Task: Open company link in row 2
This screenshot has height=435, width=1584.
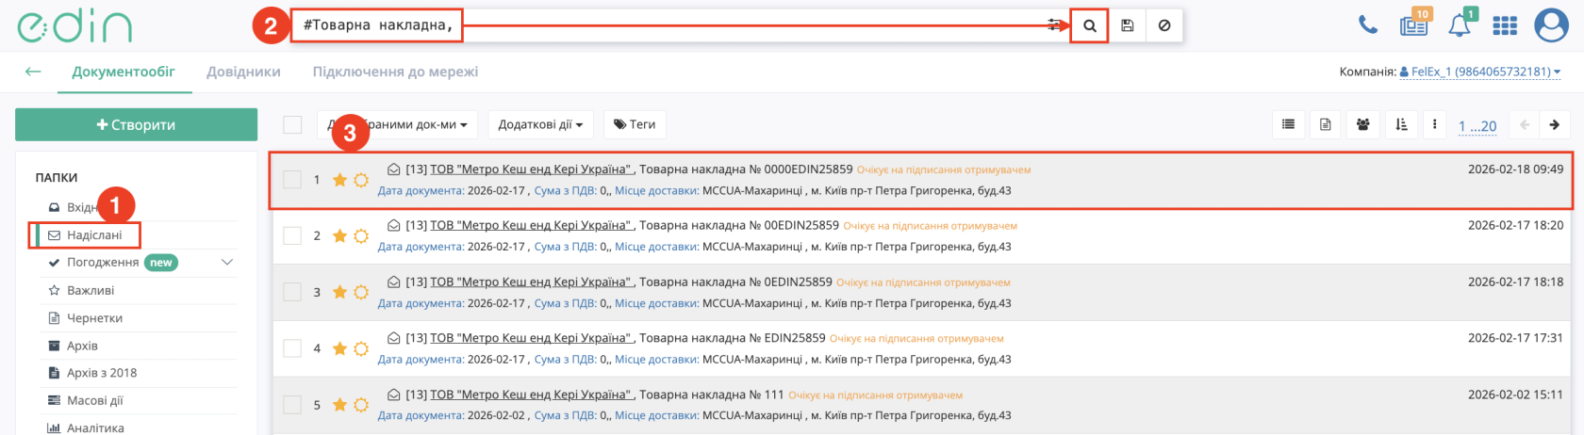Action: [532, 225]
